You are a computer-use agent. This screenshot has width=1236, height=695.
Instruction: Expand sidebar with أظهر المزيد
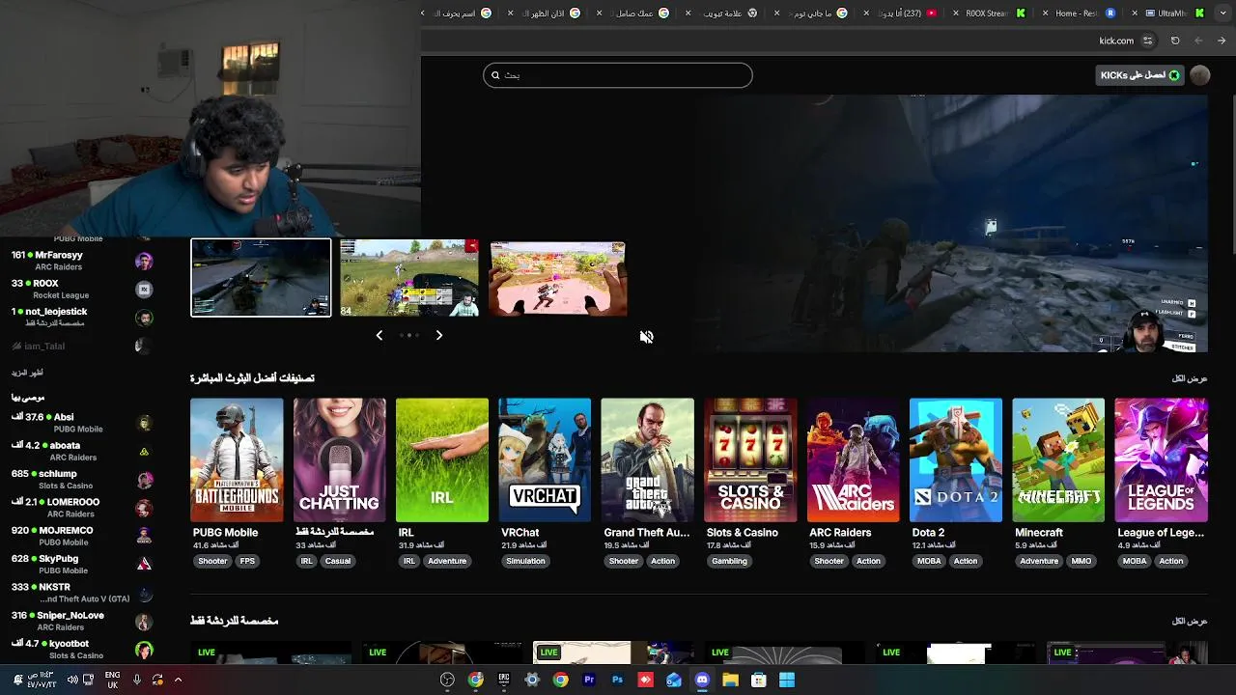point(27,373)
